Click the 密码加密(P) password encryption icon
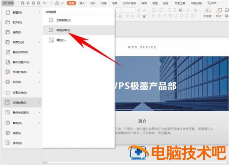This screenshot has width=229, height=165. (x=51, y=30)
